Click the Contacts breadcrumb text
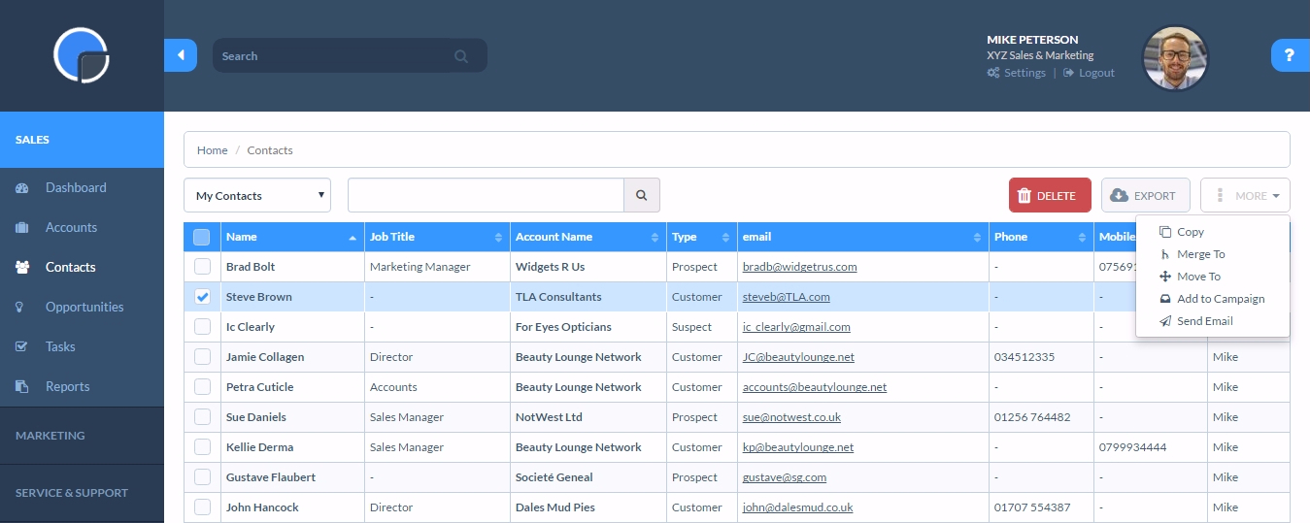 coord(270,150)
